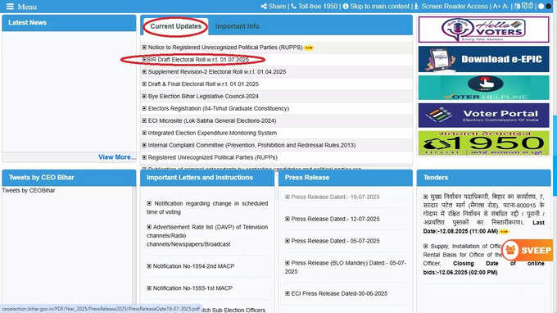
Task: Select the black high-contrast theme circle
Action: [548, 7]
